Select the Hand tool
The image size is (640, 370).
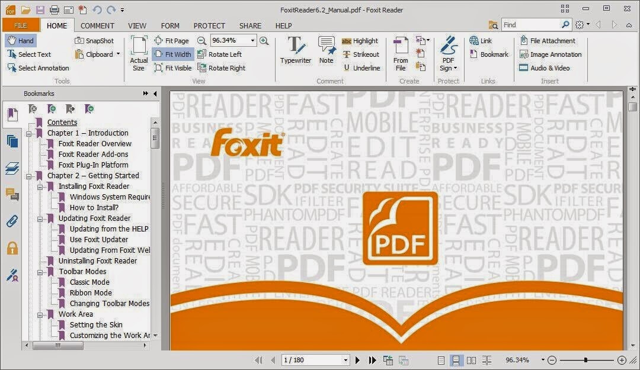[21, 40]
